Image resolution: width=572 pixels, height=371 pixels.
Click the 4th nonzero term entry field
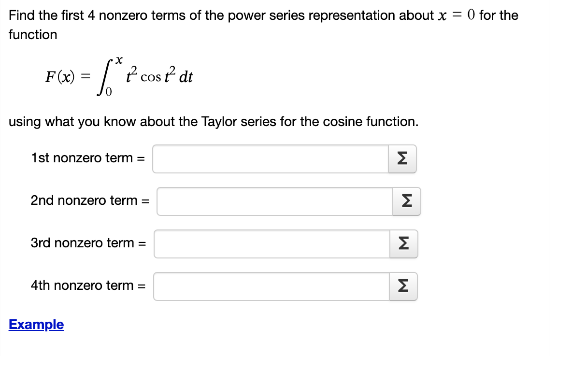point(271,286)
